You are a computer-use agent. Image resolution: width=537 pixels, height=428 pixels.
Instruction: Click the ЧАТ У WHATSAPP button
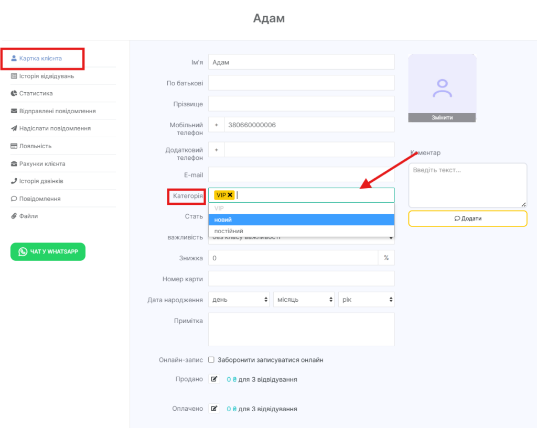tap(48, 252)
